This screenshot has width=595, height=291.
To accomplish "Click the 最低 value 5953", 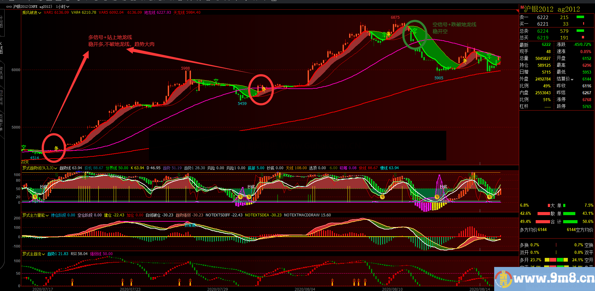I will pos(587,72).
